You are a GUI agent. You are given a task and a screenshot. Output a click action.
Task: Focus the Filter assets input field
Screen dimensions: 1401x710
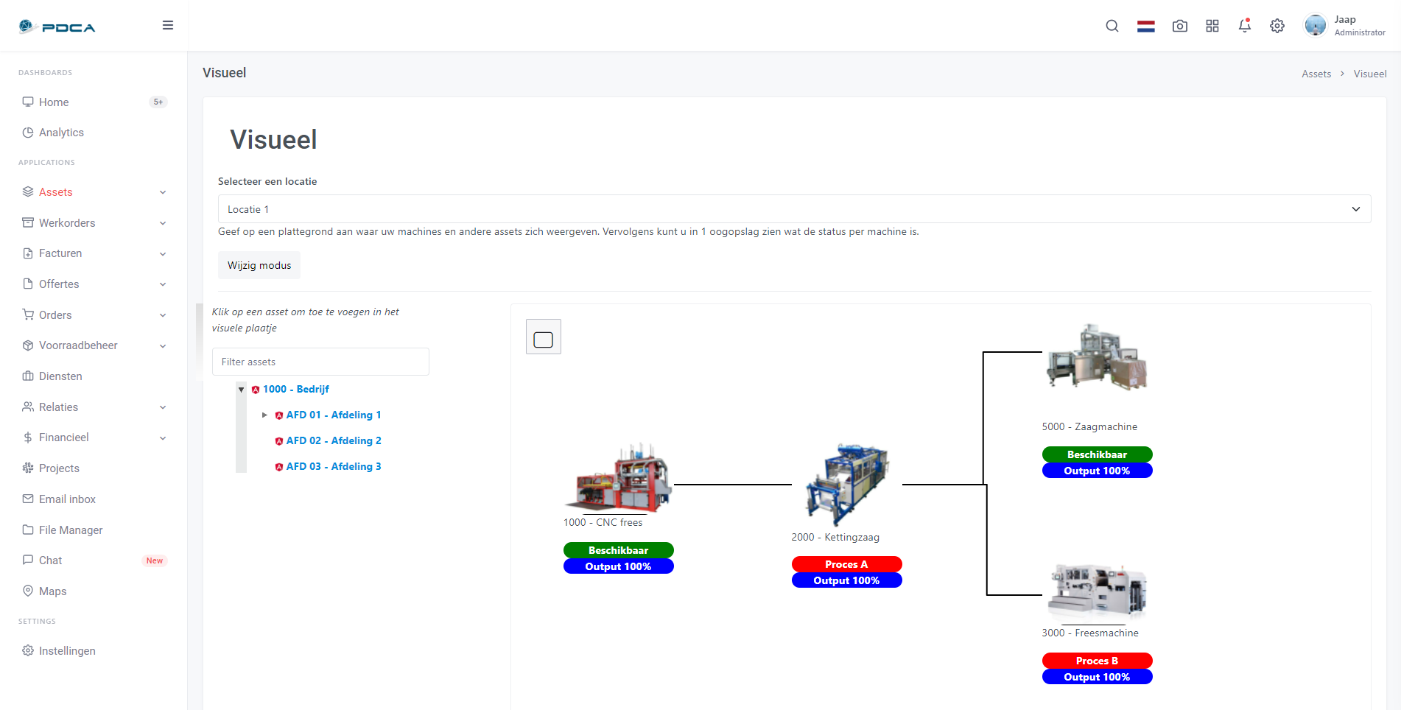coord(320,362)
